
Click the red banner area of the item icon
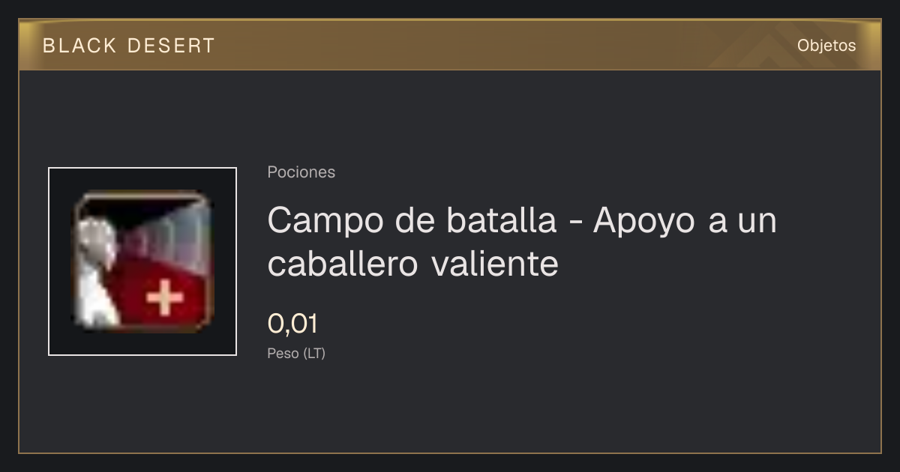[x=161, y=294]
